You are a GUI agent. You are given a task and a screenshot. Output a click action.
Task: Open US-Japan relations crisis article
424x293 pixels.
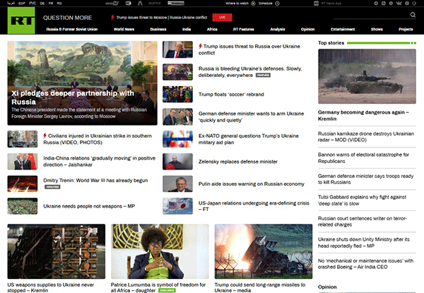coord(254,206)
